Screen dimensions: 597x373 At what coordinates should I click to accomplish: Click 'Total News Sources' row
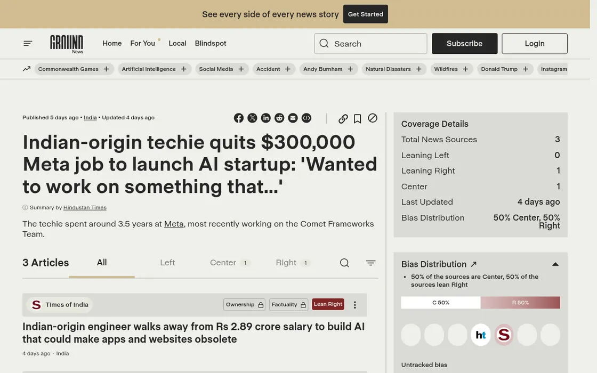(x=480, y=139)
